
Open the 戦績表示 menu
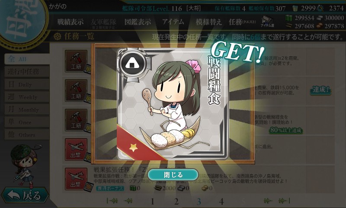coord(70,22)
